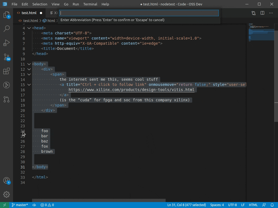278x208 pixels.
Task: Click the vertical scrollbar thumb
Action: coord(276,76)
